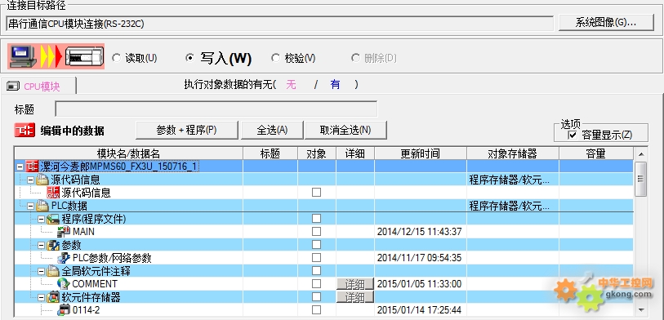The height and width of the screenshot is (320, 664).
Task: Toggle the 容量显示(Z) checkbox
Action: click(573, 135)
